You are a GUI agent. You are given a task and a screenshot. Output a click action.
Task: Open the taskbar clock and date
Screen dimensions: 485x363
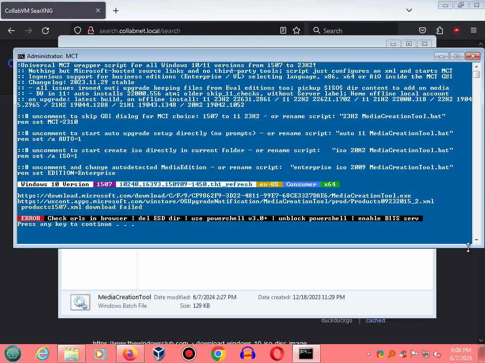[461, 354]
